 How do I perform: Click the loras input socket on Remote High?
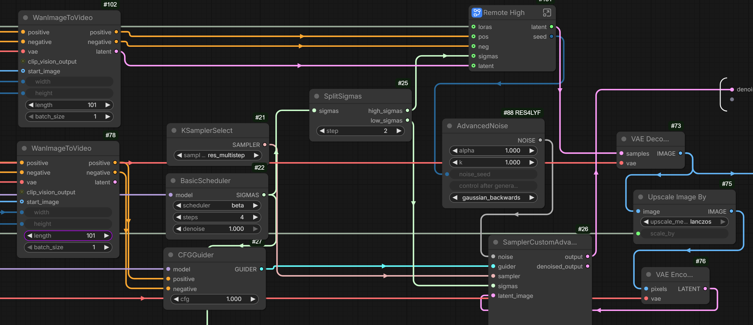(x=474, y=27)
